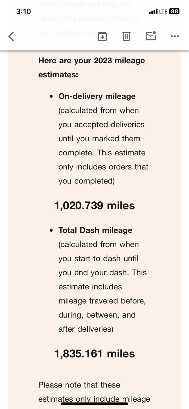
Task: Tap the battery level indicator
Action: tap(175, 12)
